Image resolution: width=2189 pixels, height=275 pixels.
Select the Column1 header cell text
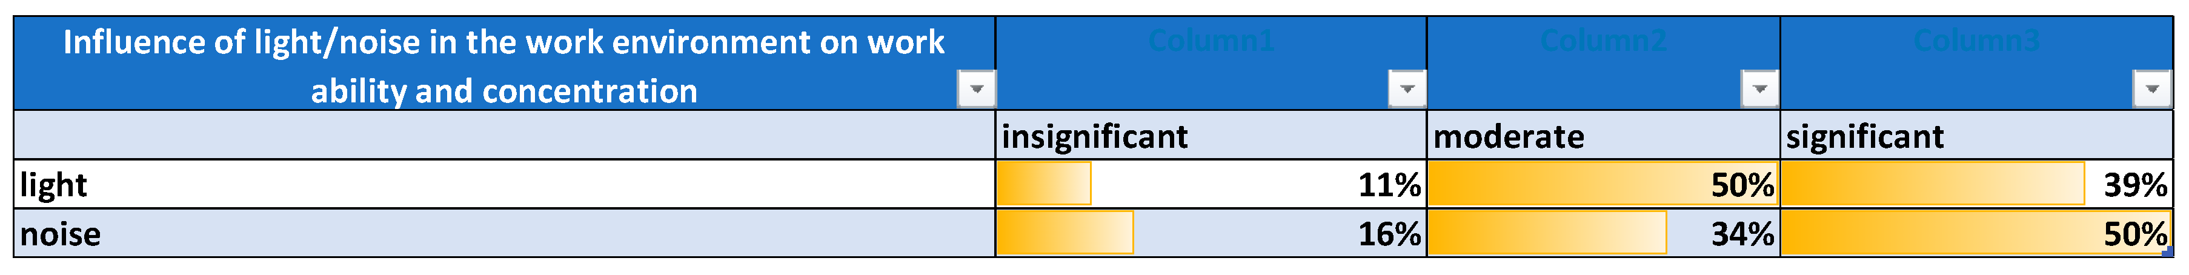click(x=1211, y=41)
